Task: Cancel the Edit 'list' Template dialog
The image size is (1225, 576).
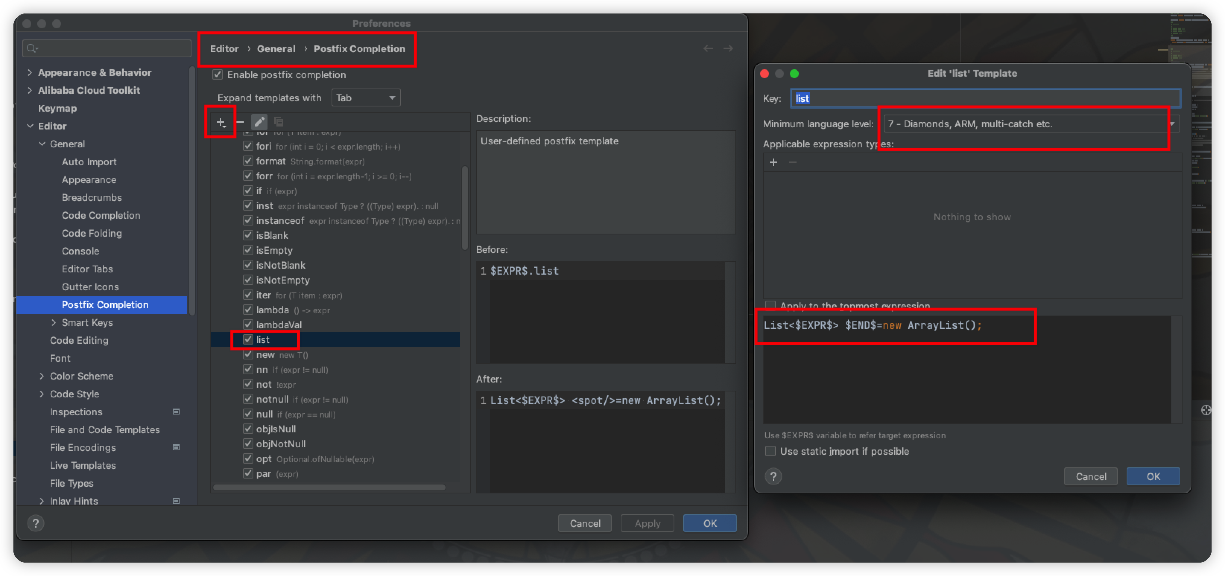Action: (1091, 476)
